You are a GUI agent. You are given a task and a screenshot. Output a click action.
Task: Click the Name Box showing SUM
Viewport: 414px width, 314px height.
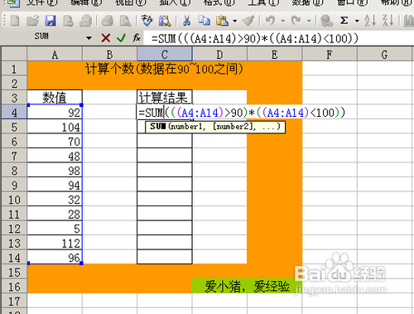point(41,36)
